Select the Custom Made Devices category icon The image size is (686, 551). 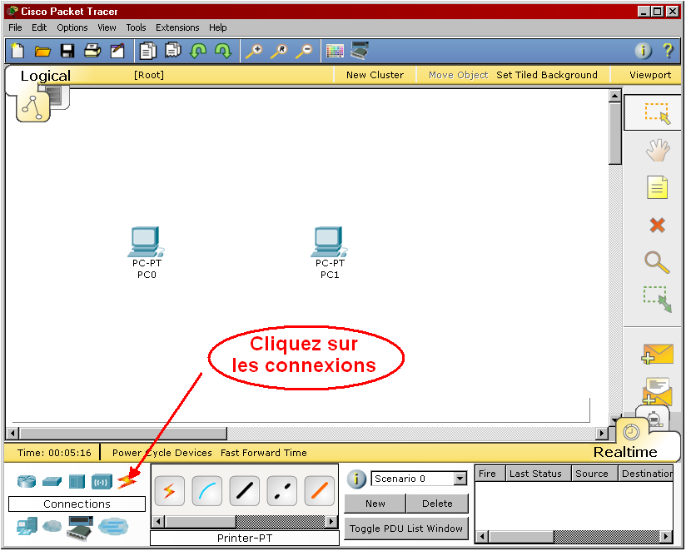(80, 528)
